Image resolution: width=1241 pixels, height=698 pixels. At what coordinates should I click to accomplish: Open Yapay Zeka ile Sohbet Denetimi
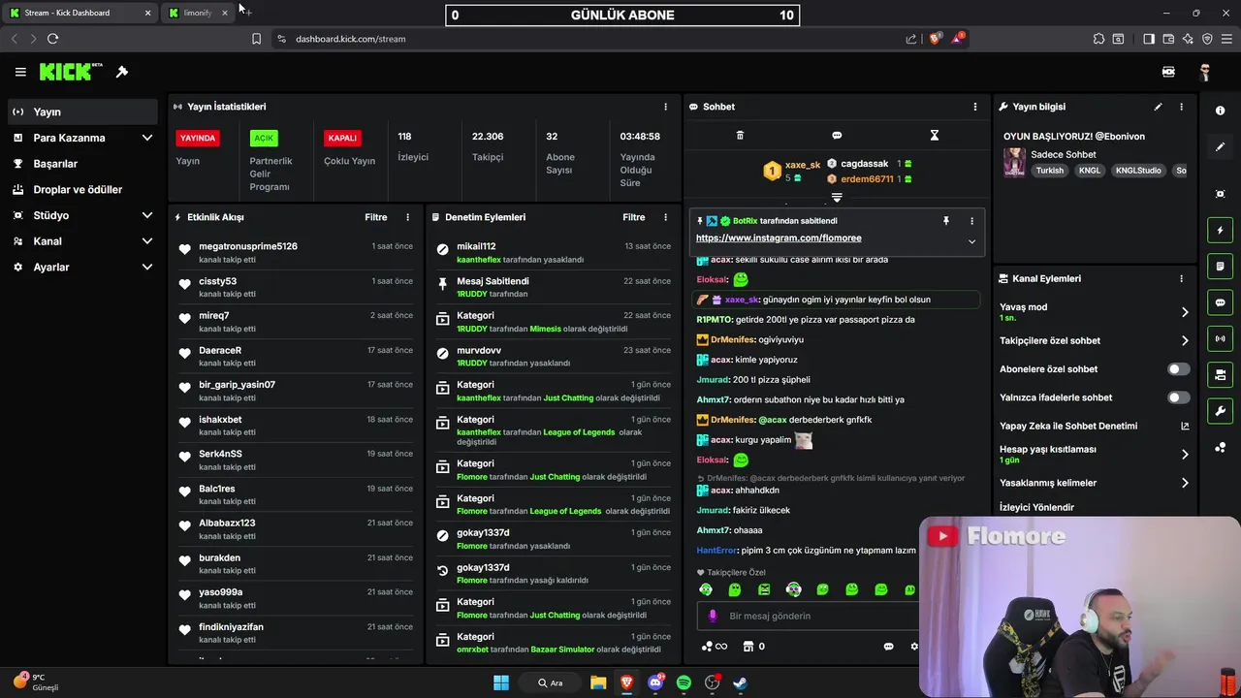1095,426
